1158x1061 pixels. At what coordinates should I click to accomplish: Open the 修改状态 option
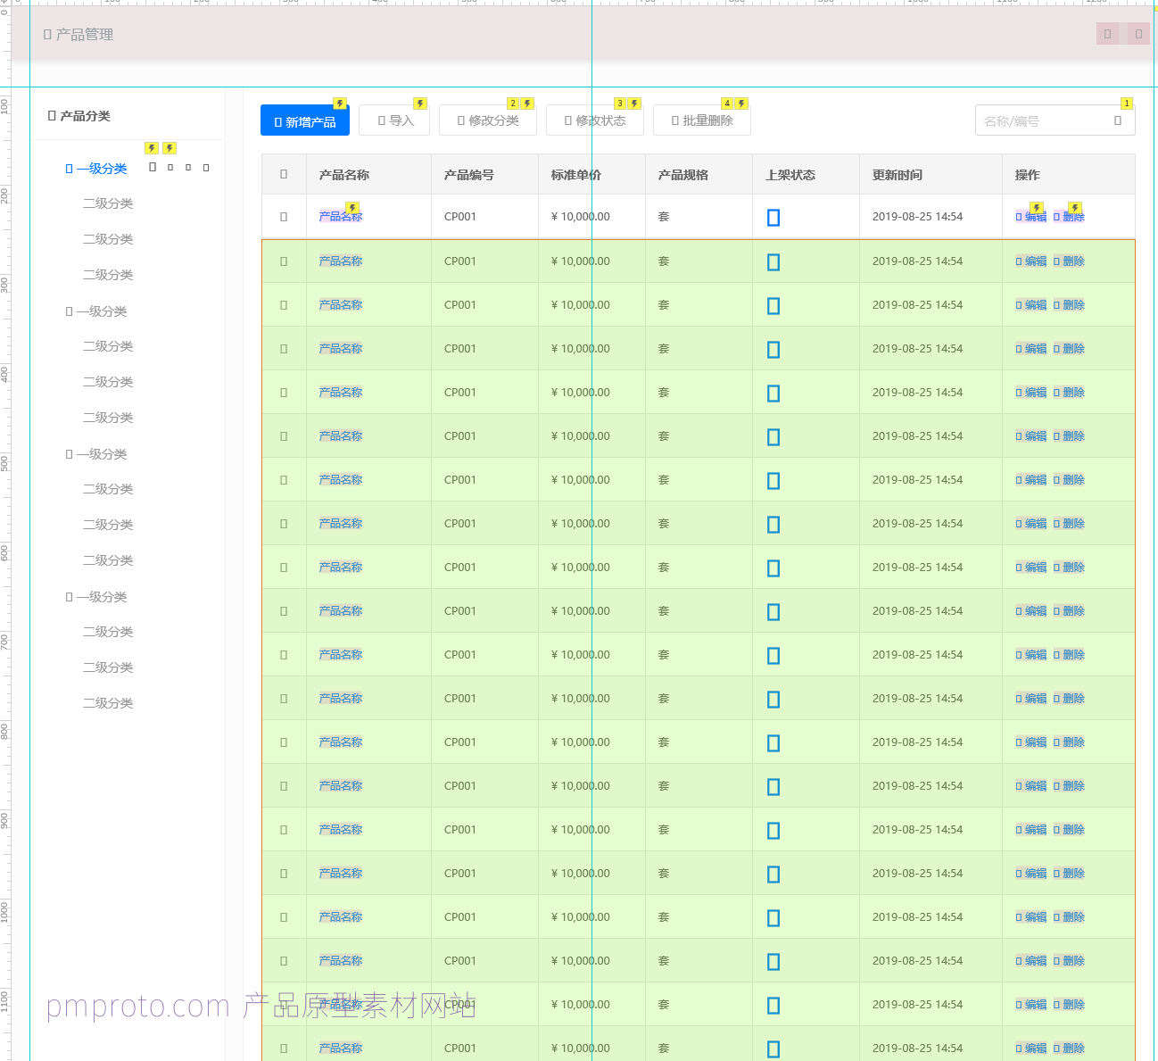[x=594, y=120]
